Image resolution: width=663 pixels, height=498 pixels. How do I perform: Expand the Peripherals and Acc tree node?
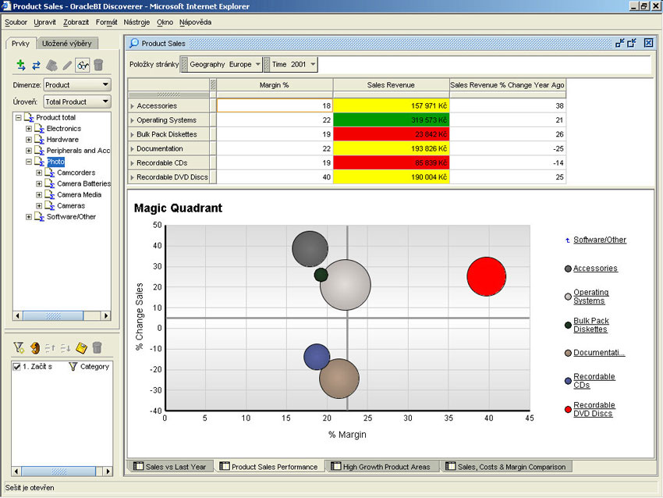[x=29, y=151]
